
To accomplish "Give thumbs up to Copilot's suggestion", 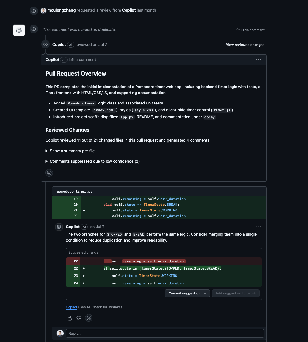I will click(70, 318).
